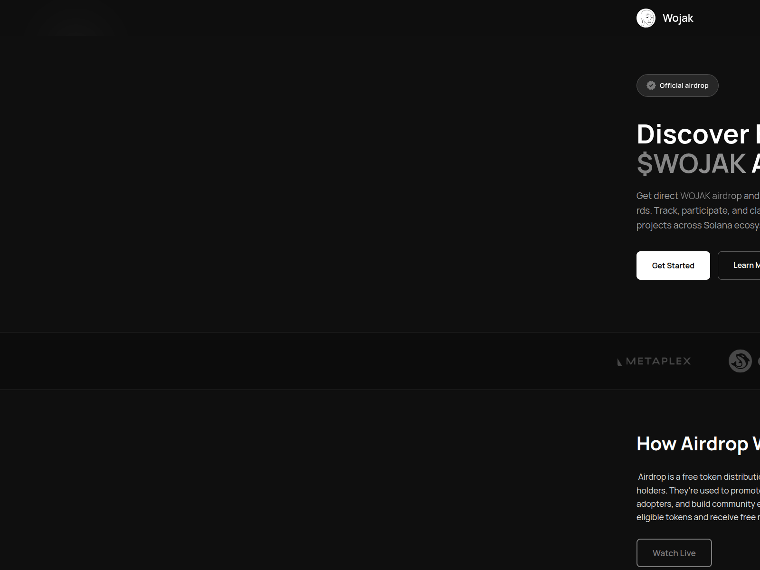Click the adopters, and build community line
This screenshot has height=570, width=760.
point(698,503)
